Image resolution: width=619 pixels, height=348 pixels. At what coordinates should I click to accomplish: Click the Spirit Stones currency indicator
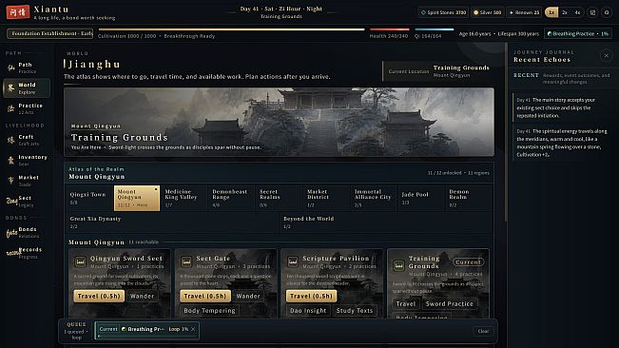click(x=443, y=12)
